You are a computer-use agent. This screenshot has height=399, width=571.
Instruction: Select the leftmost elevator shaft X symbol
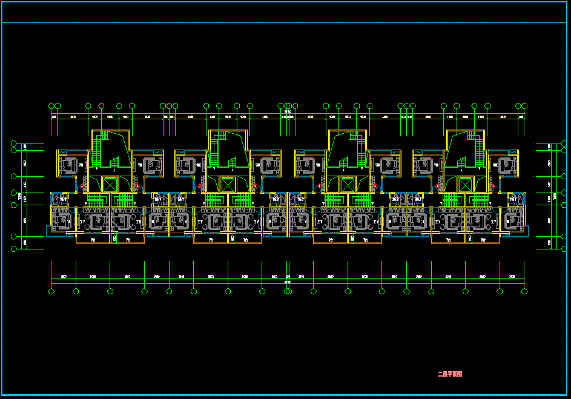(110, 184)
